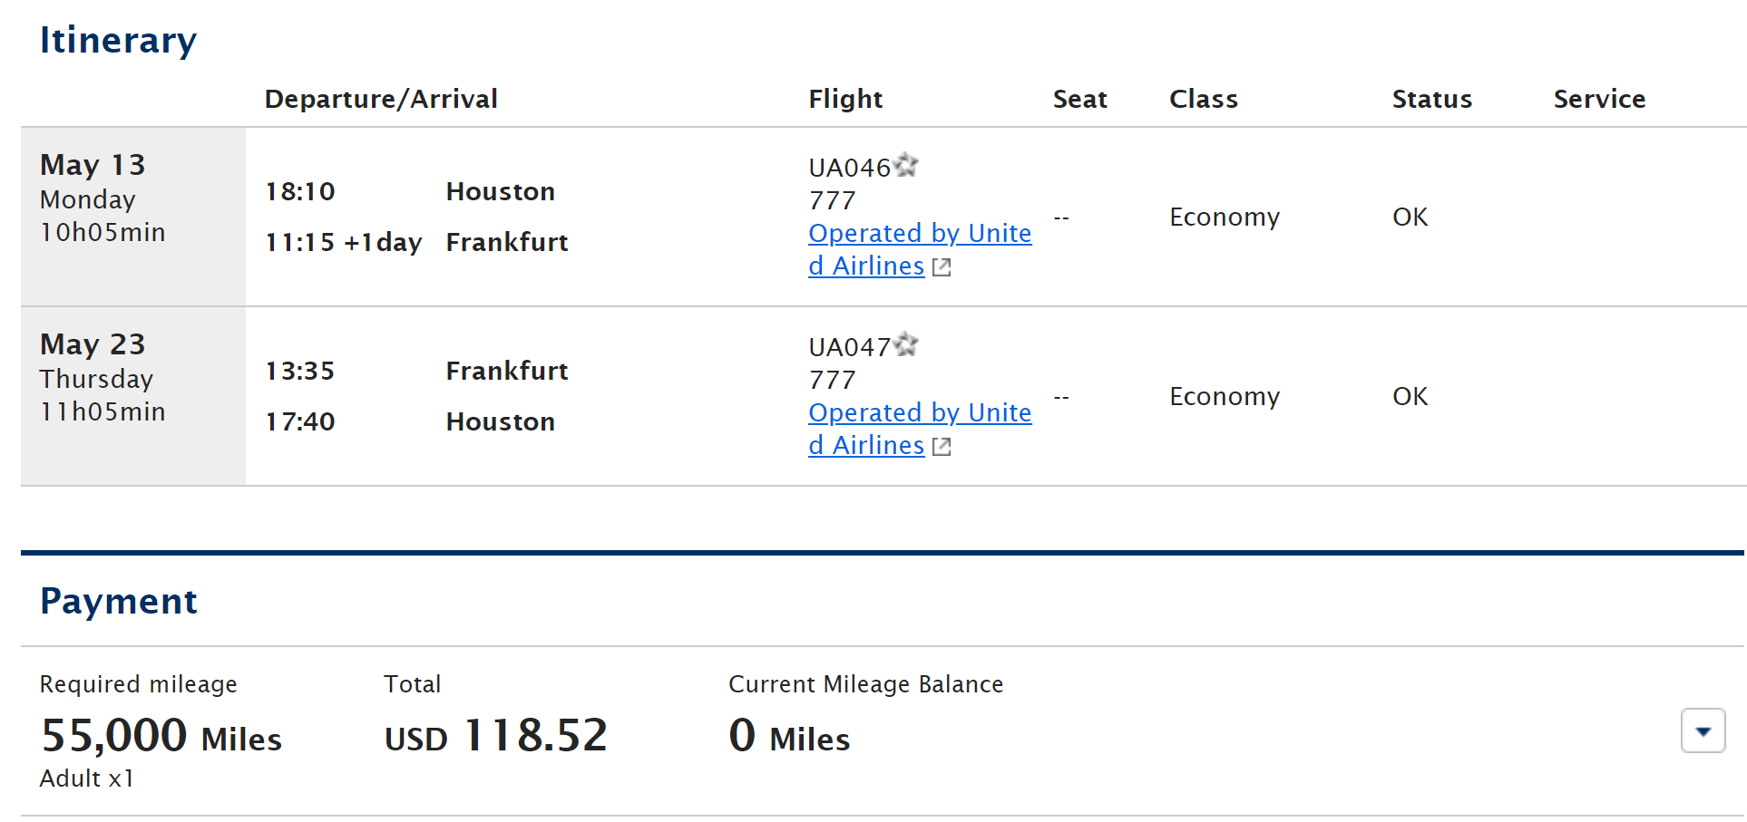Open the UA047 'Operated by United Airlines' link
Viewport: 1747px width, 822px height.
[x=919, y=413]
